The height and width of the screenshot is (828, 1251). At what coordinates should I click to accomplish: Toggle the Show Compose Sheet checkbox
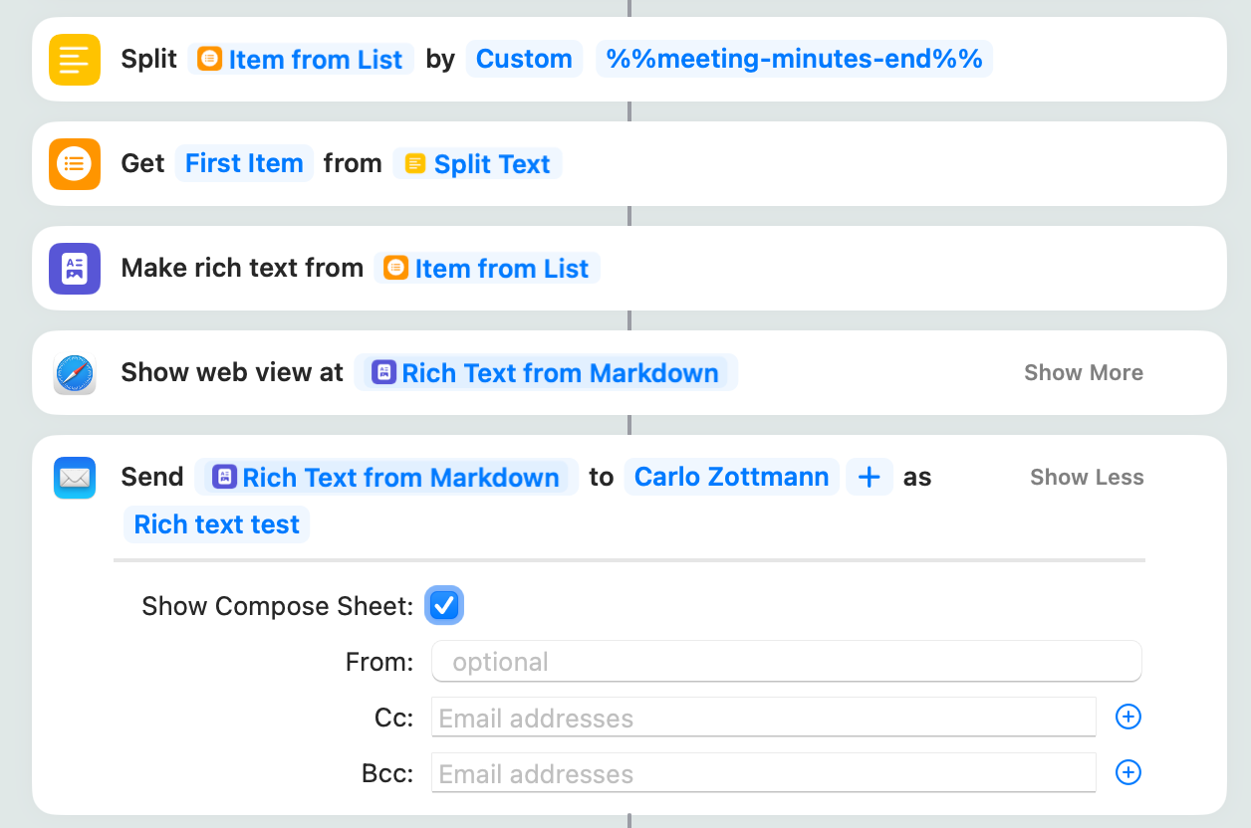[444, 605]
